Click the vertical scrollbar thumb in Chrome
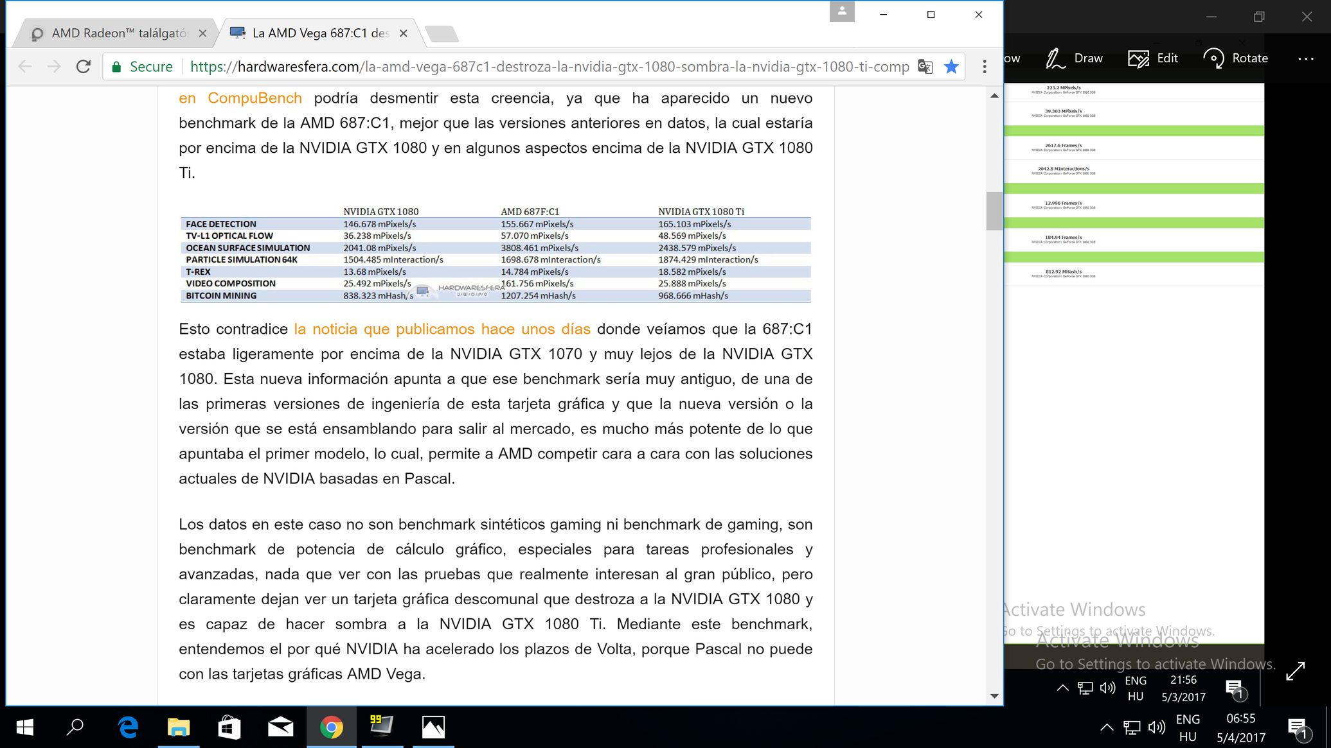The image size is (1331, 748). click(x=994, y=211)
